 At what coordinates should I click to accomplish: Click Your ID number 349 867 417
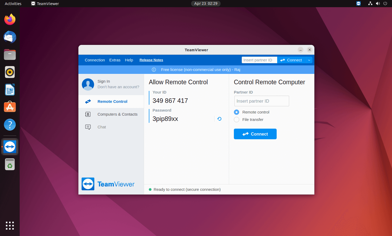(x=170, y=101)
